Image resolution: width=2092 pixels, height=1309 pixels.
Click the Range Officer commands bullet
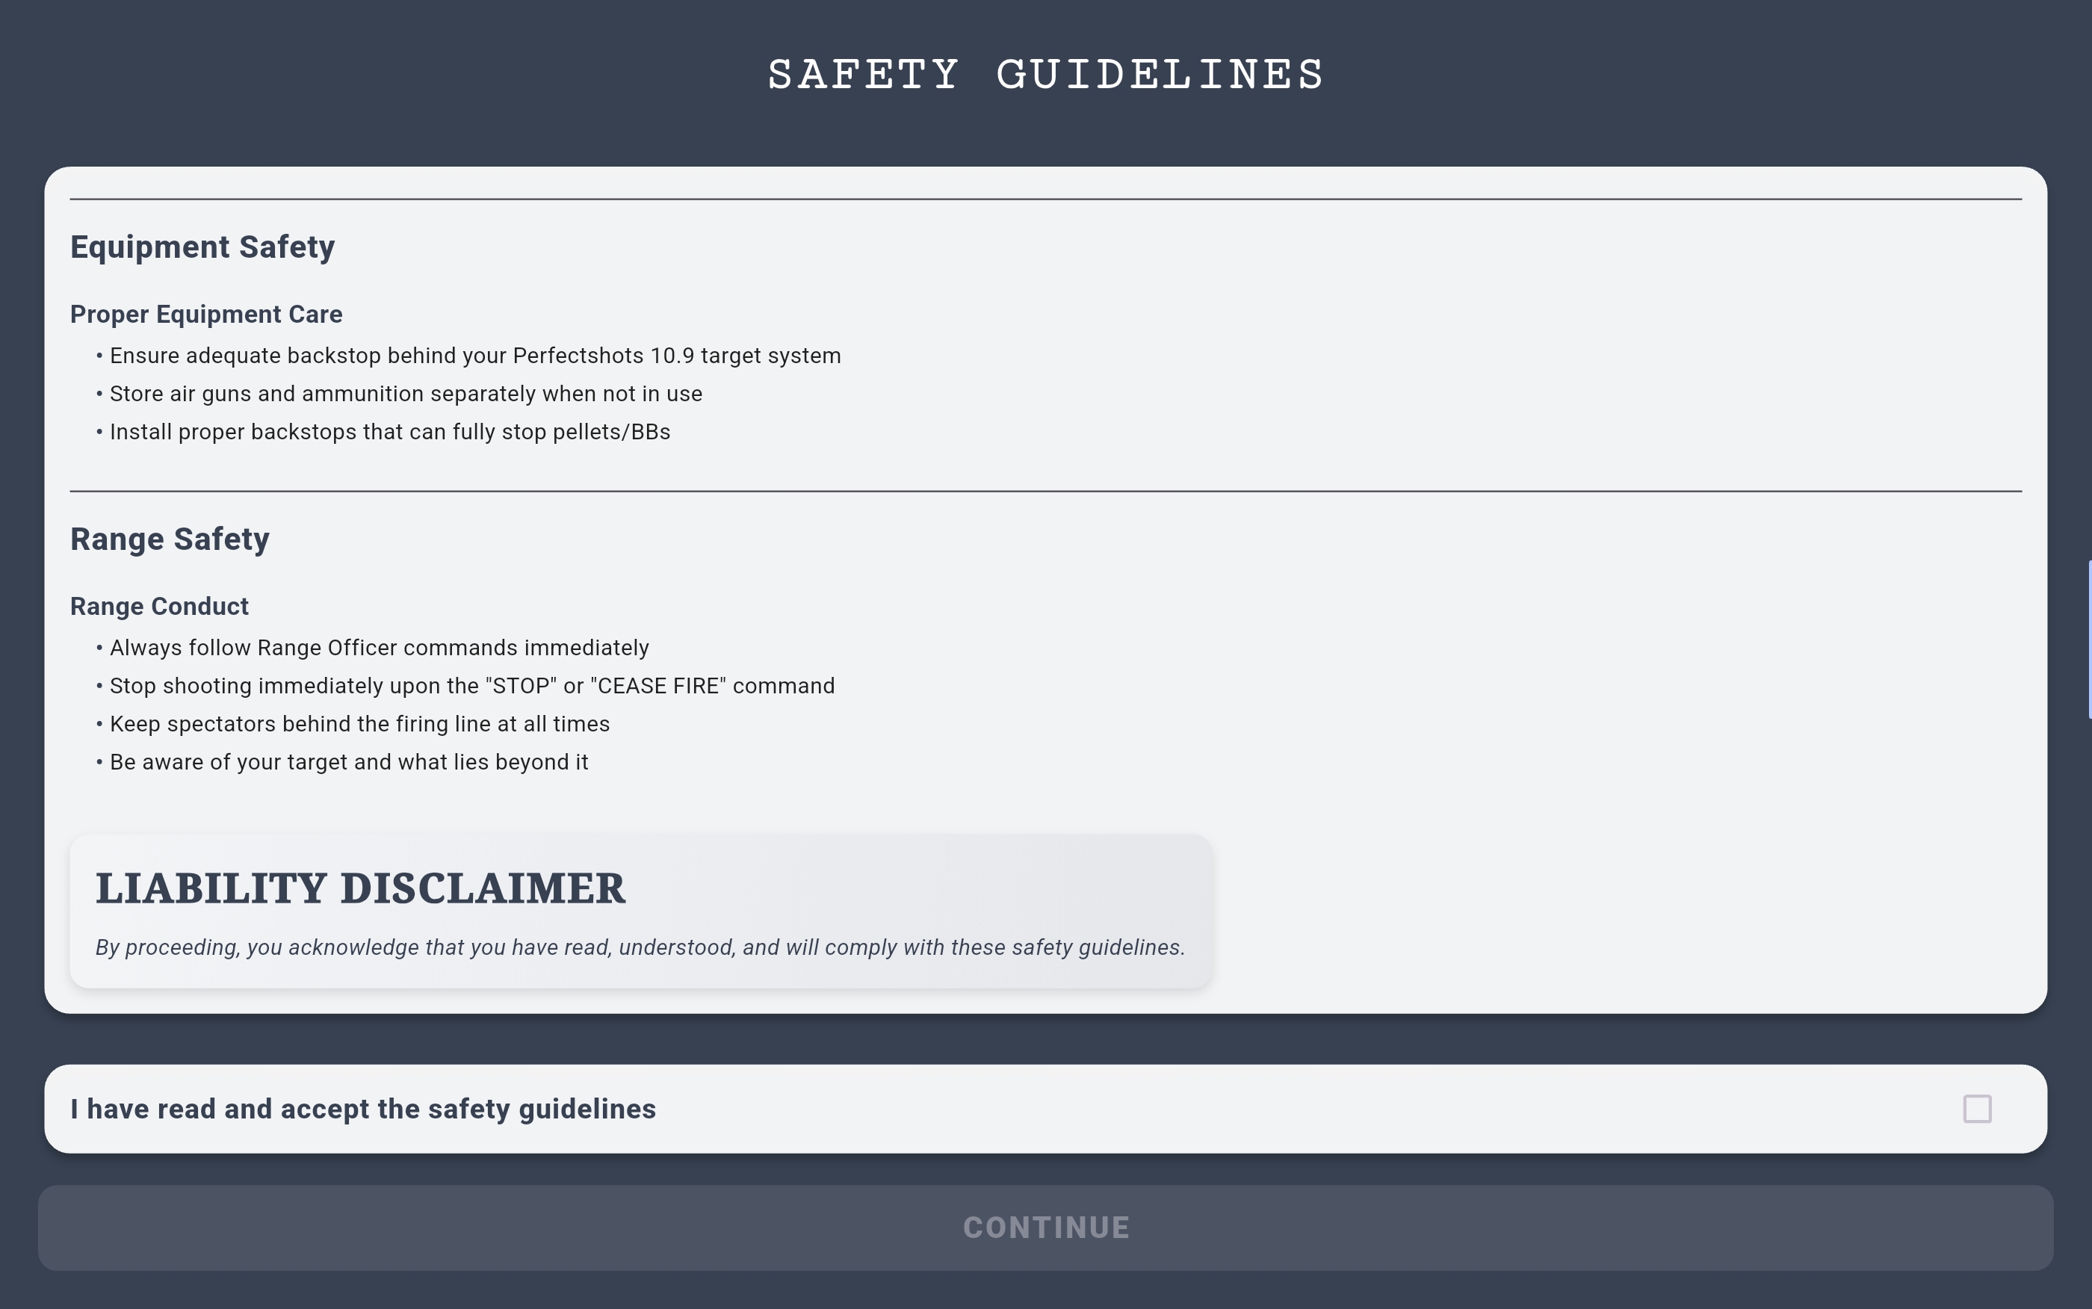(379, 649)
